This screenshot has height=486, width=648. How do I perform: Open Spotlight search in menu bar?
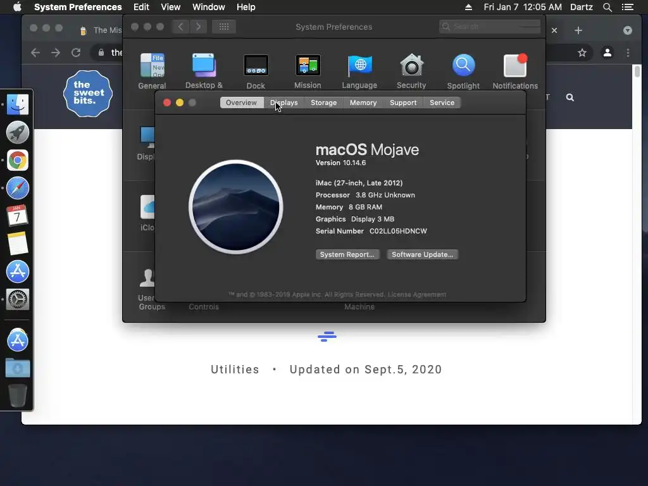click(x=607, y=7)
